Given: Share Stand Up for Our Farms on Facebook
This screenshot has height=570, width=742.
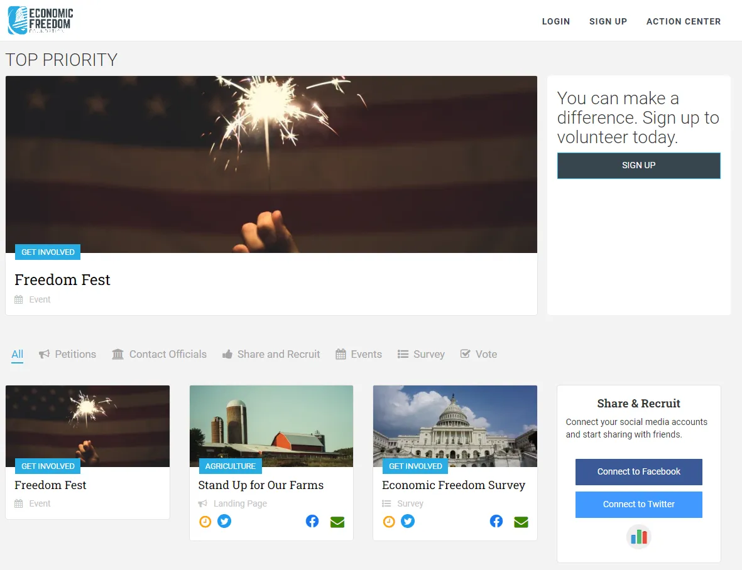Looking at the screenshot, I should pyautogui.click(x=312, y=521).
